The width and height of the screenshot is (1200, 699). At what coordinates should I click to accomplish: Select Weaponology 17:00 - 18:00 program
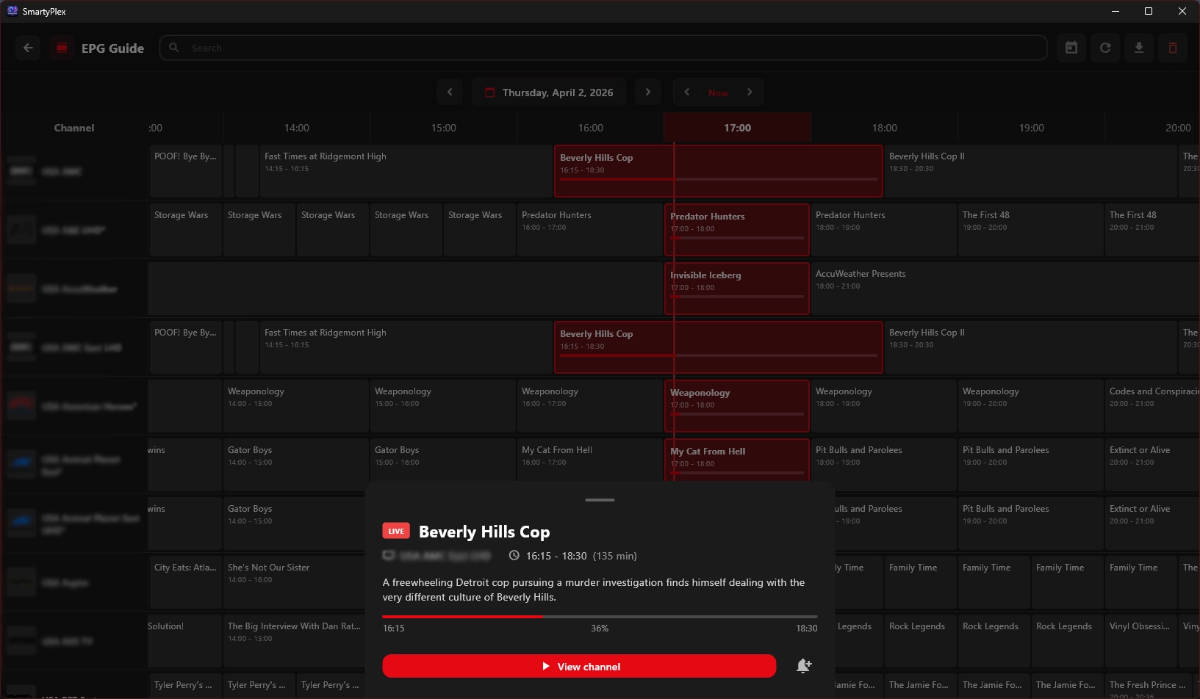737,406
